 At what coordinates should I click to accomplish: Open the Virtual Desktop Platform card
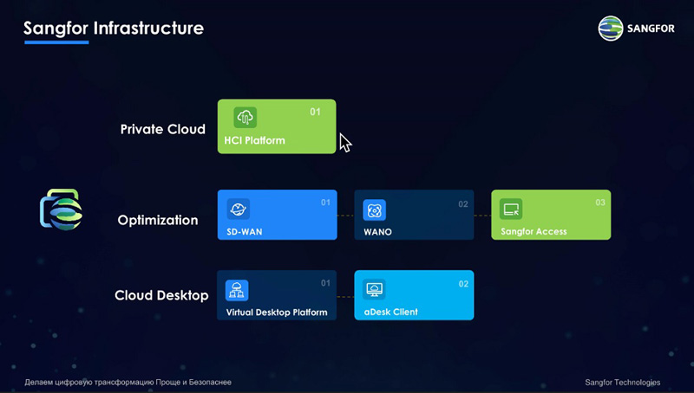pyautogui.click(x=277, y=295)
